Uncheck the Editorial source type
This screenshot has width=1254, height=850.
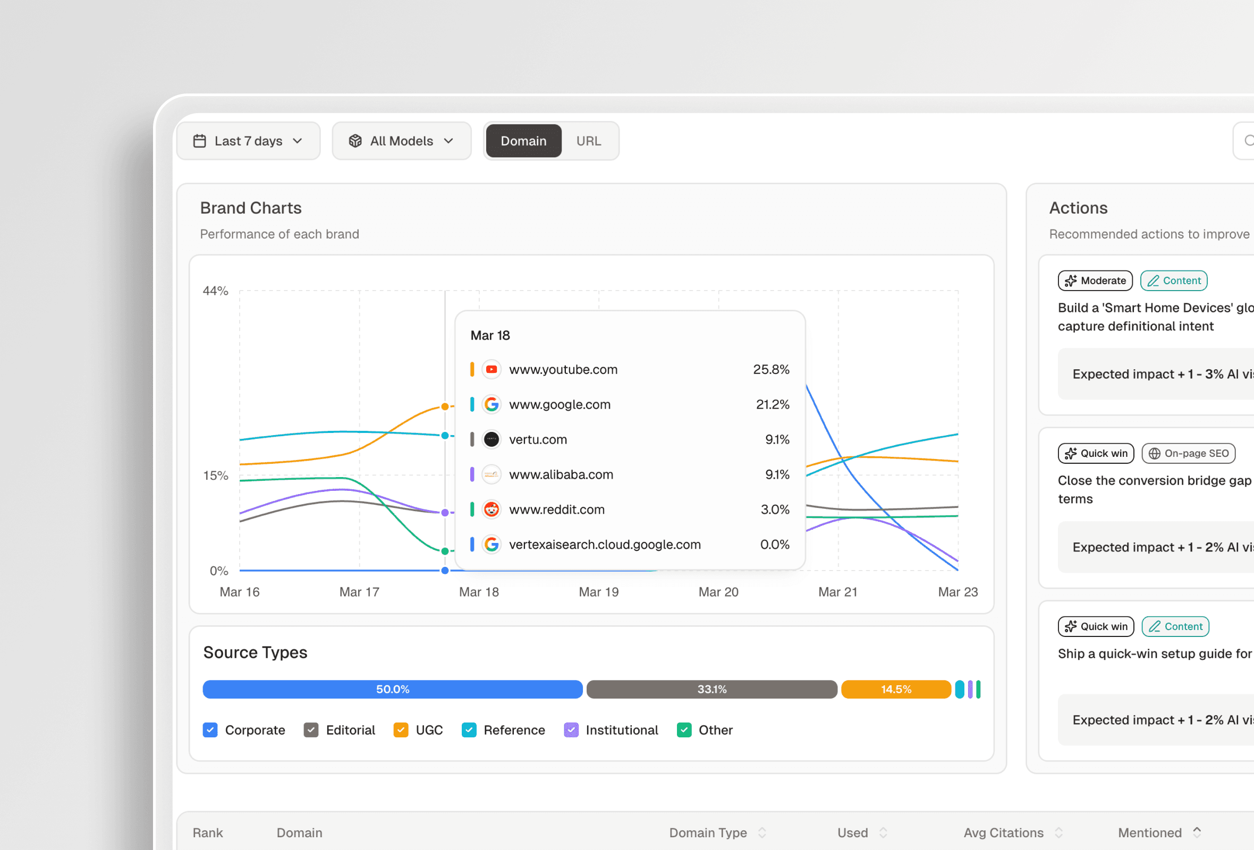pyautogui.click(x=311, y=730)
